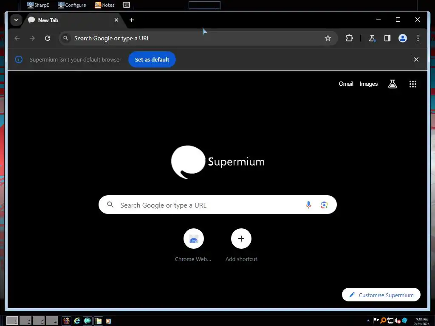Switch to virtual desktop 1
Screen dimensions: 435x326
click(x=12, y=321)
